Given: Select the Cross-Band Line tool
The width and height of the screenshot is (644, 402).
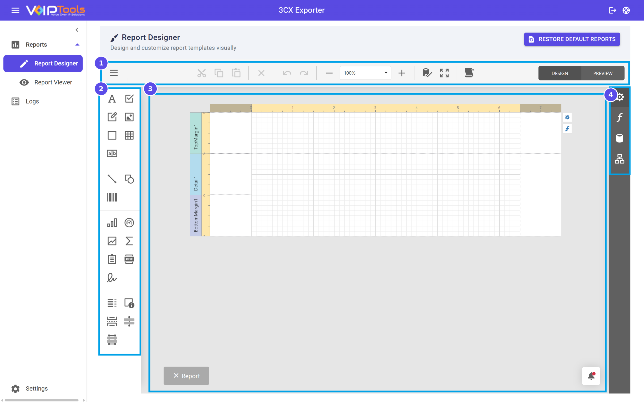Looking at the screenshot, I should [x=129, y=321].
